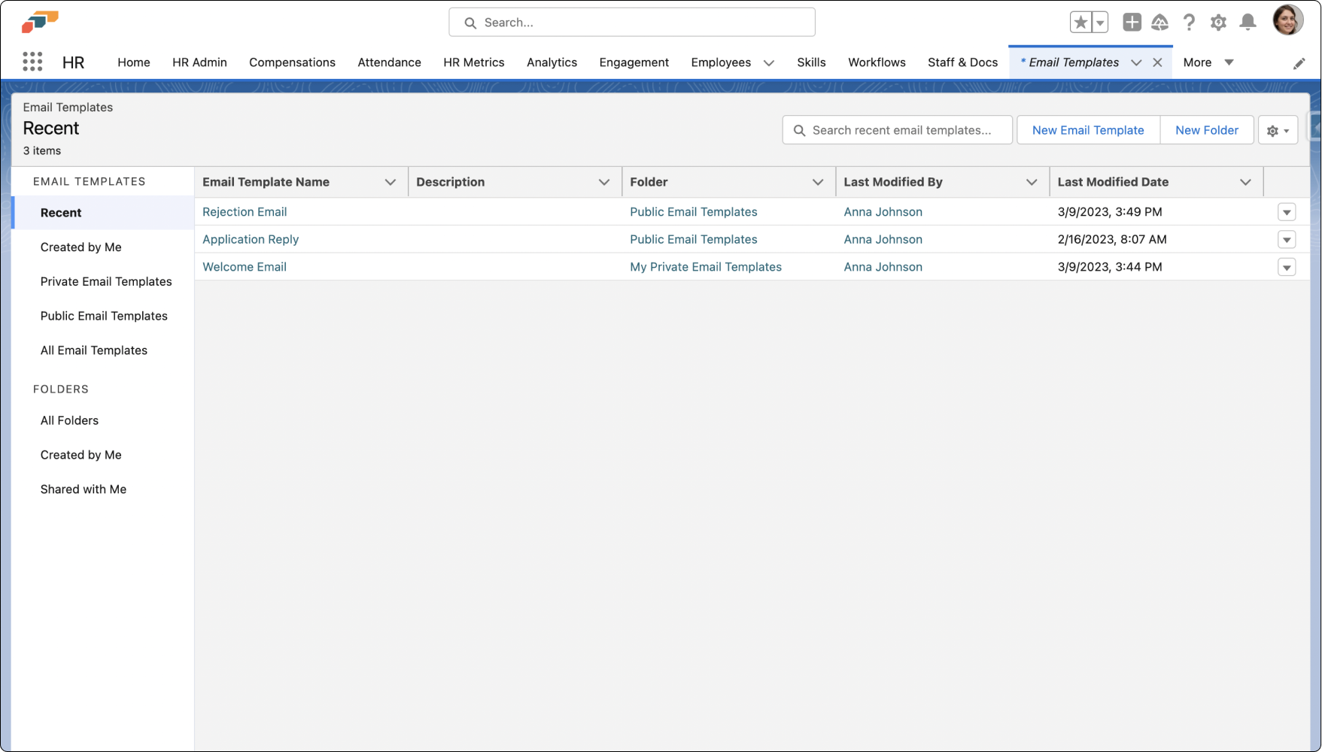Open the Salesforce Help question mark icon
This screenshot has width=1322, height=752.
pyautogui.click(x=1189, y=23)
